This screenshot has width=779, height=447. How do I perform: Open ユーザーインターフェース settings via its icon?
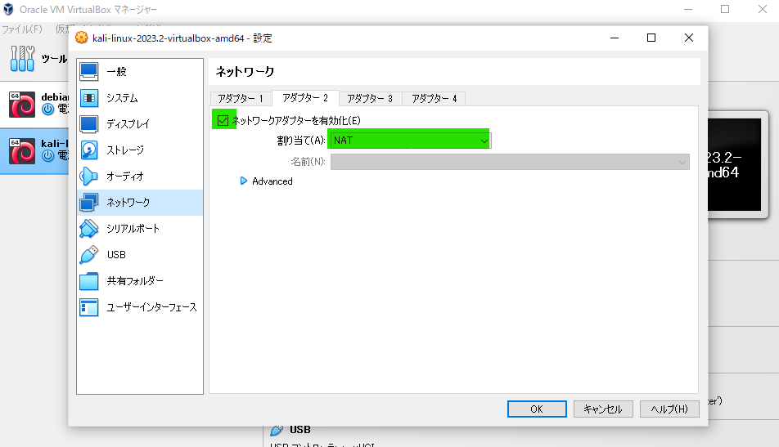(89, 307)
